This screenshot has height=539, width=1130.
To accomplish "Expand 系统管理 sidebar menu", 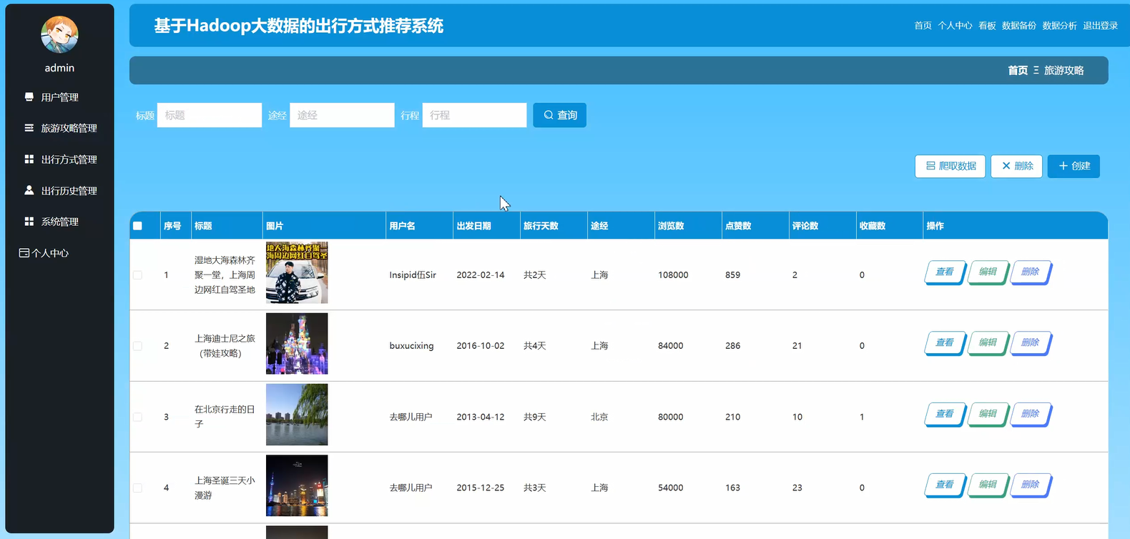I will point(59,222).
